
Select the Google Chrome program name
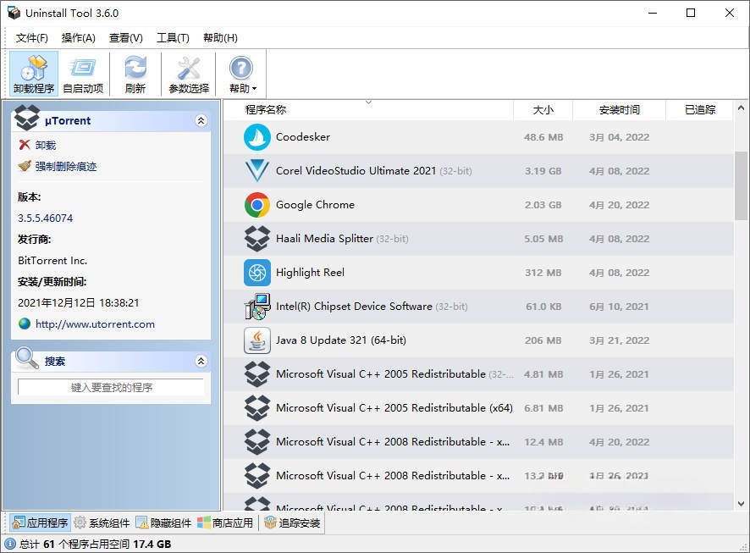click(315, 205)
